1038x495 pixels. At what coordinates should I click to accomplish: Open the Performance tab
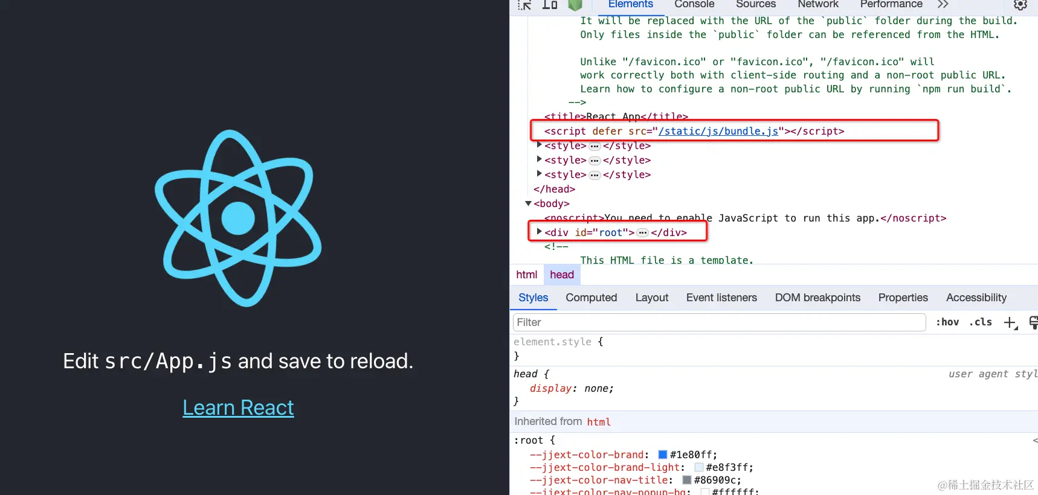[891, 5]
